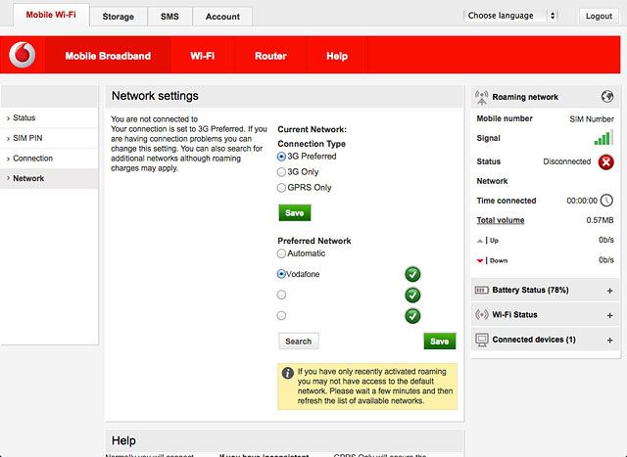Click the roaming network antenna icon
Viewport: 627px width, 457px height.
pos(481,98)
